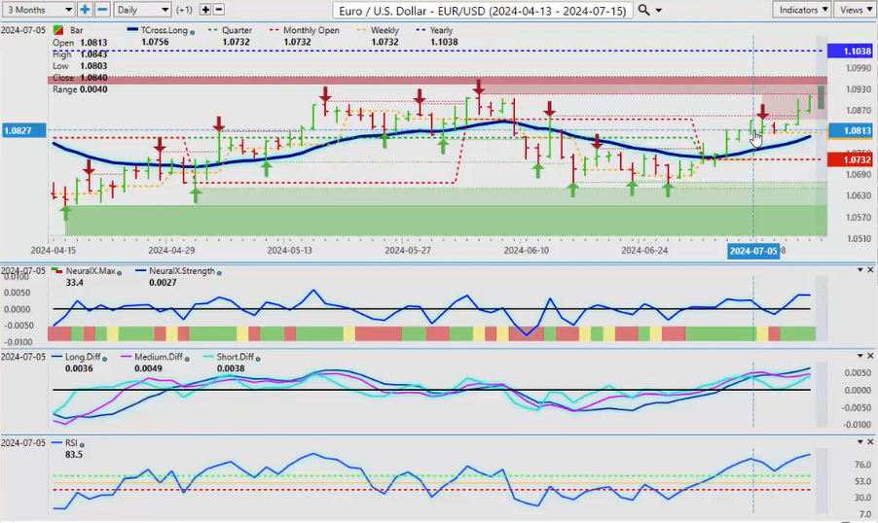Expand the RSI panel options arrow
878x523 pixels.
(860, 442)
